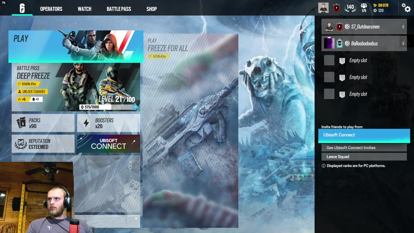
Task: Open the settings gear icon
Action: click(406, 7)
